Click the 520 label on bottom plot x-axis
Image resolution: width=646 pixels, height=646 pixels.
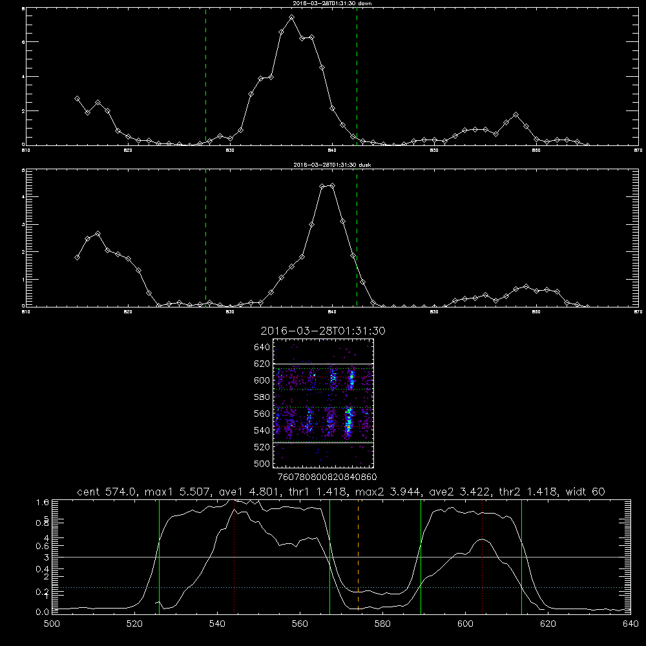click(134, 624)
